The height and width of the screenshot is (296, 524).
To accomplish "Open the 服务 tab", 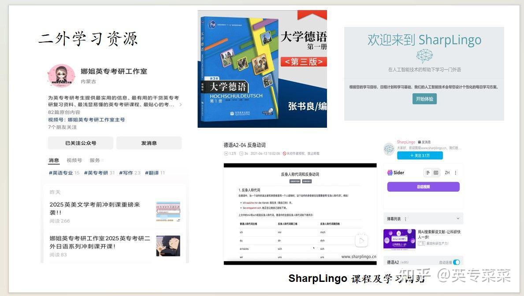I will [95, 160].
